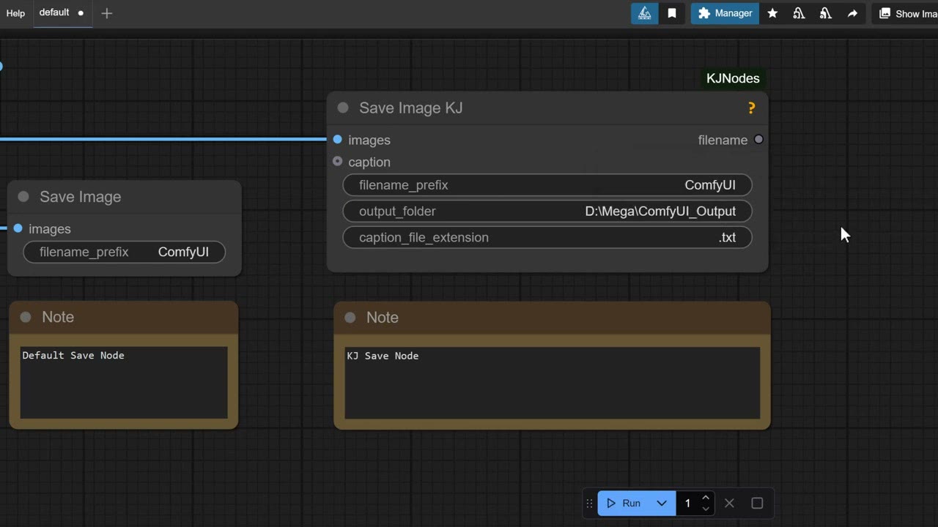The image size is (938, 527).
Task: Click the images input socket on Save Image
Action: 18,228
